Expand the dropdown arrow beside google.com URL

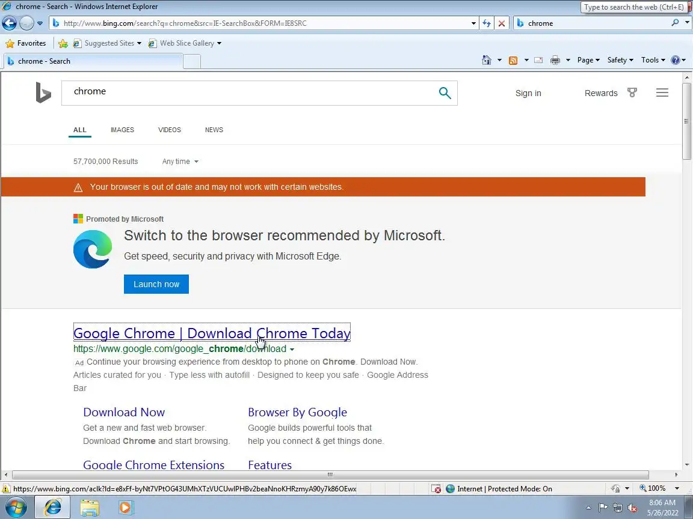(292, 349)
